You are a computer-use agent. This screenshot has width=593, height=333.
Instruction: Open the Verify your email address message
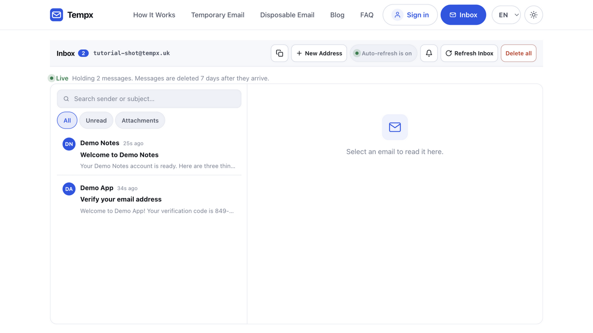tap(149, 199)
